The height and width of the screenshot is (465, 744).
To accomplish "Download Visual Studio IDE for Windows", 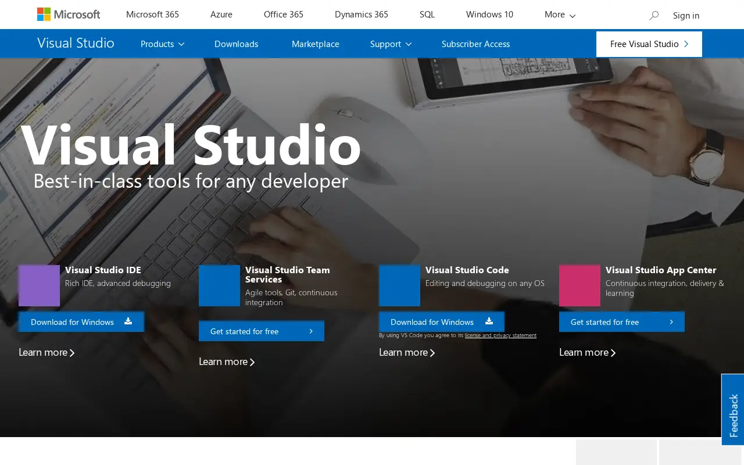I will [81, 322].
